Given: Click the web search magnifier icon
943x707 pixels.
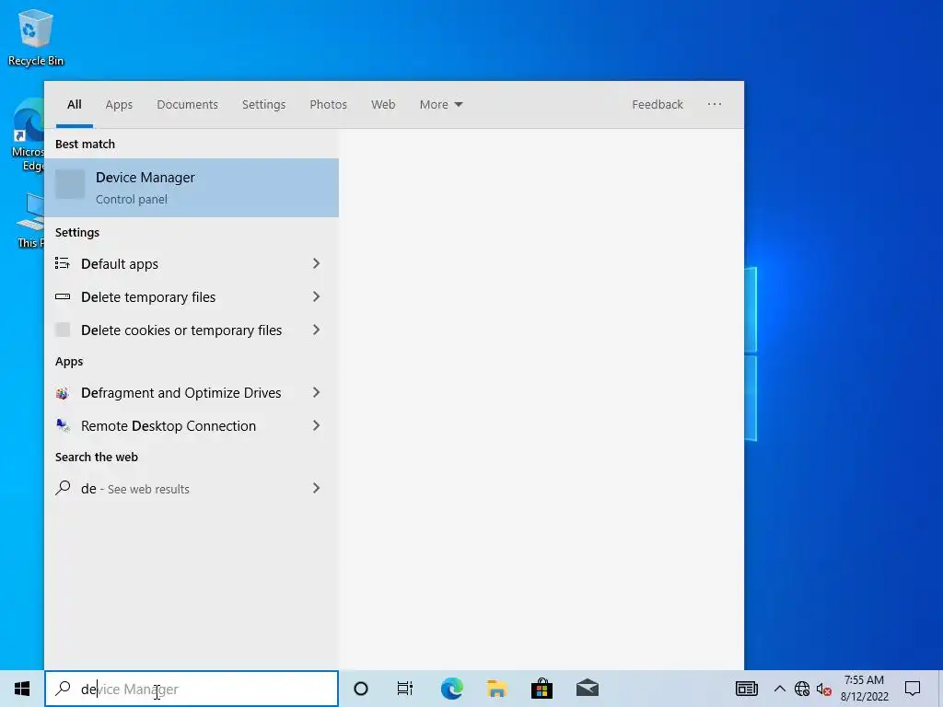Looking at the screenshot, I should [x=63, y=488].
